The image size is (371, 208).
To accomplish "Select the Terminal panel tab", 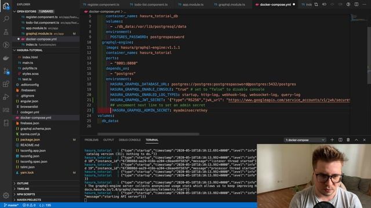I will click(152, 140).
